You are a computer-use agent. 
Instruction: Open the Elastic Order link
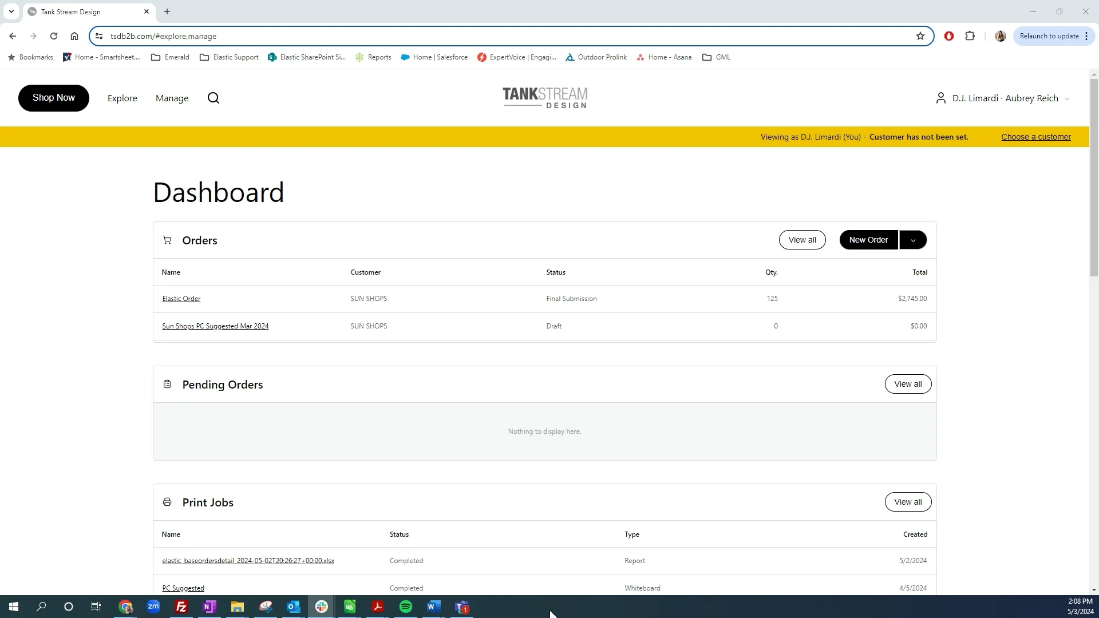[181, 299]
